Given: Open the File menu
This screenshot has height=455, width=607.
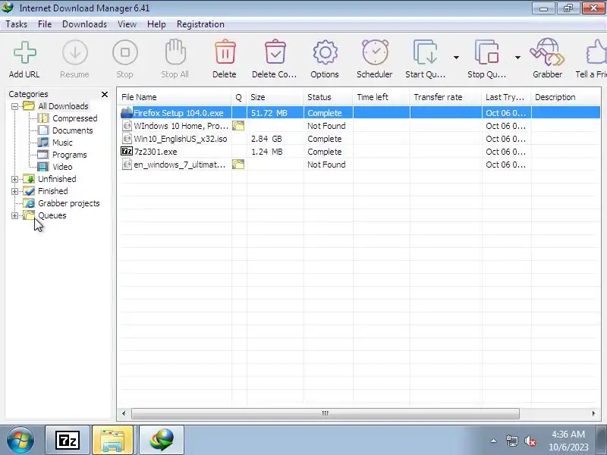Looking at the screenshot, I should click(x=45, y=24).
